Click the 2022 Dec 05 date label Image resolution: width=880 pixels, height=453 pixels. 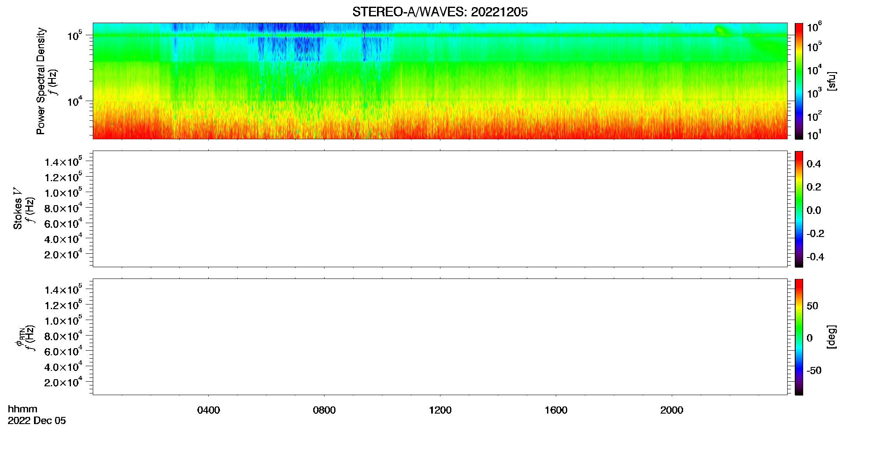(37, 421)
